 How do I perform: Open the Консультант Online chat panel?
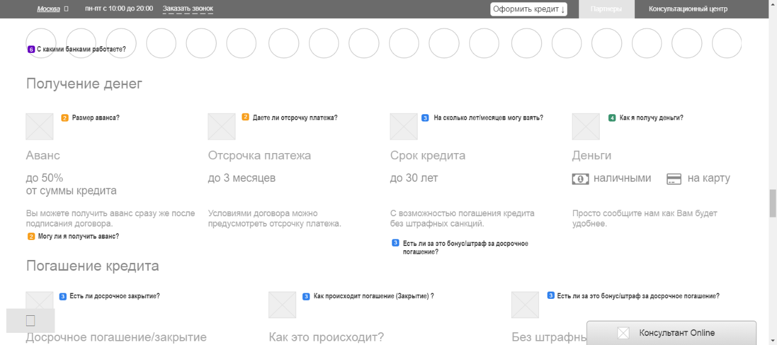[677, 333]
